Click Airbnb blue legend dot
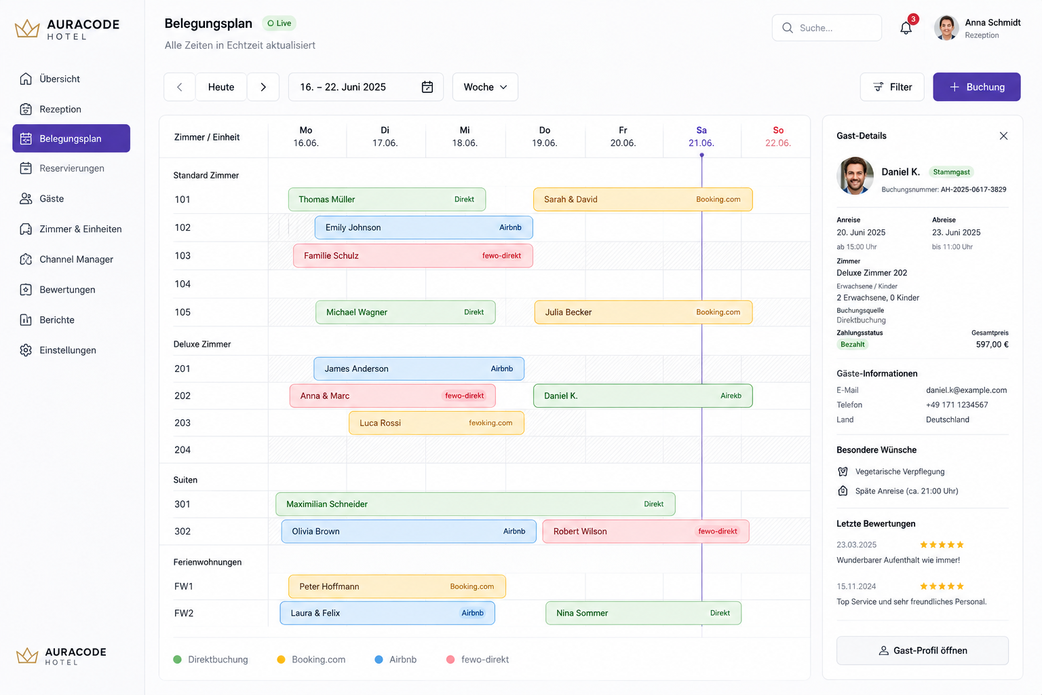The width and height of the screenshot is (1042, 695). click(379, 660)
